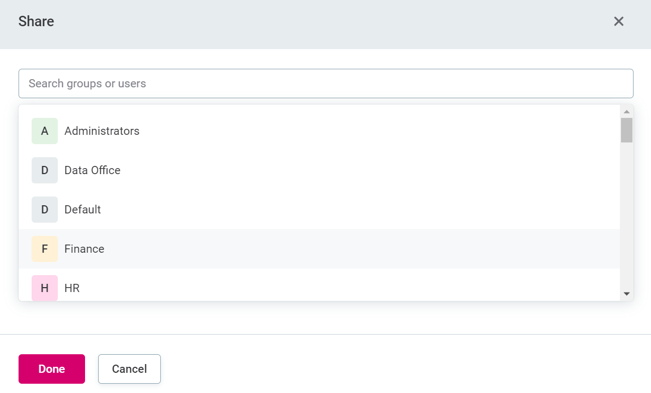Choose the HR group name
Image resolution: width=651 pixels, height=393 pixels.
[x=72, y=288]
